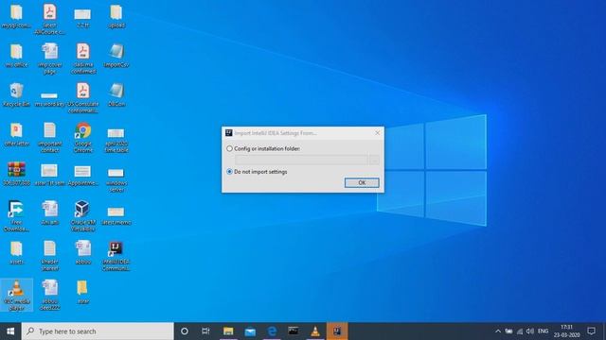Switch to IntelliJ IDEA taskbar button

coord(337,331)
